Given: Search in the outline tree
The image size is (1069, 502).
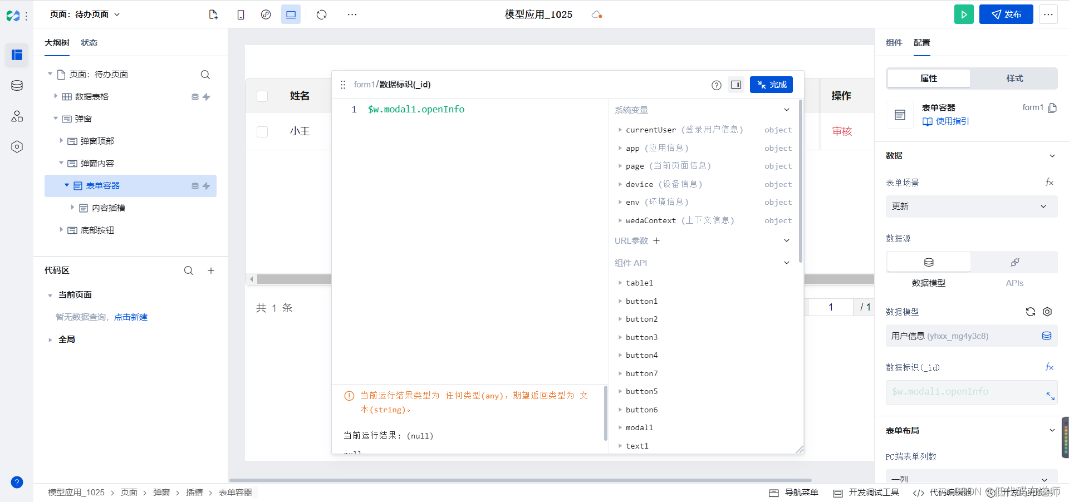Looking at the screenshot, I should tap(205, 75).
